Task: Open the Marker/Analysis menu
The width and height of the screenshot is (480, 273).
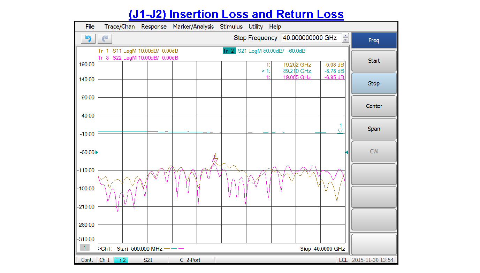Action: (193, 26)
